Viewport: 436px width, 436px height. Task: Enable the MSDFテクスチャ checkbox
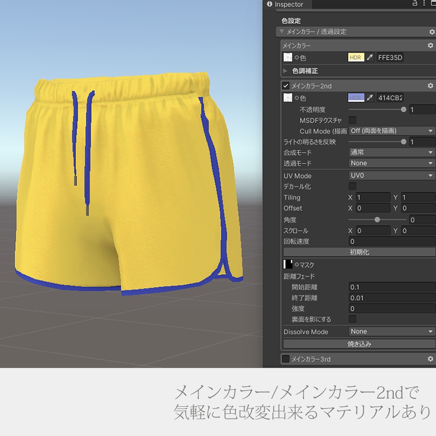(352, 120)
